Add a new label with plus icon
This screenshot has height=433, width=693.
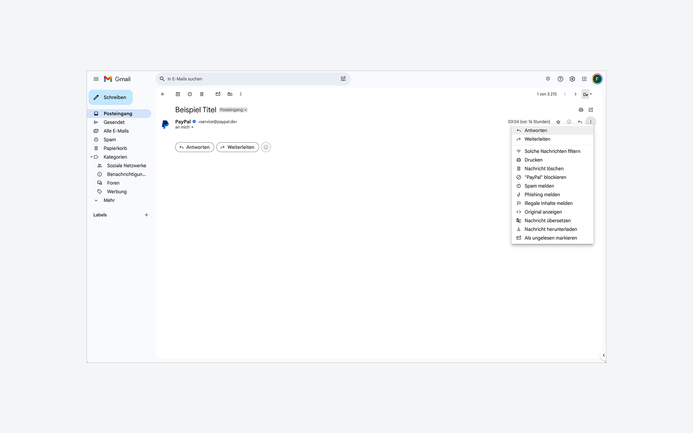pyautogui.click(x=146, y=215)
